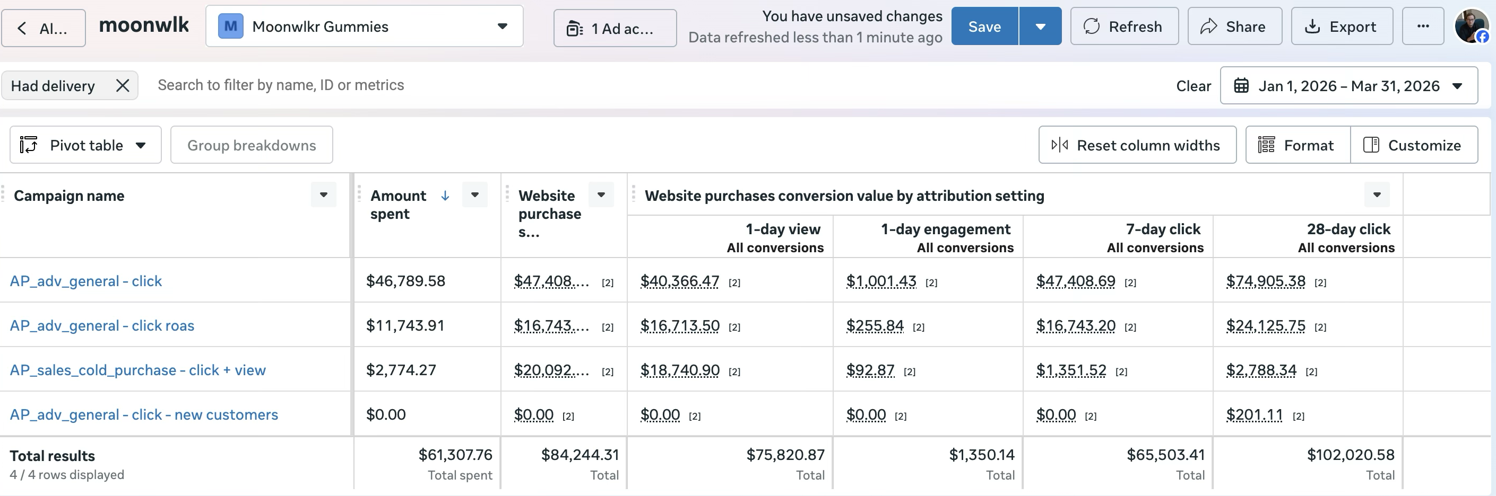The width and height of the screenshot is (1496, 496).
Task: Click footnote [2] beside $74,905.38
Action: click(x=1320, y=283)
